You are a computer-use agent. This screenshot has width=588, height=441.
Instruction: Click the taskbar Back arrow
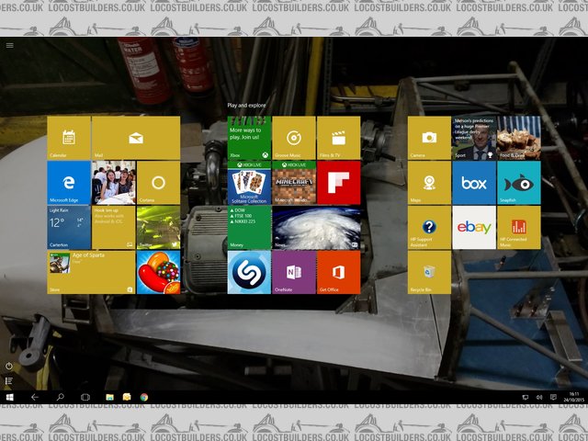(x=35, y=397)
